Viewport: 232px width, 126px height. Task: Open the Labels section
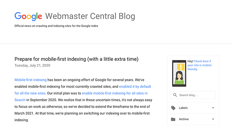(193, 108)
